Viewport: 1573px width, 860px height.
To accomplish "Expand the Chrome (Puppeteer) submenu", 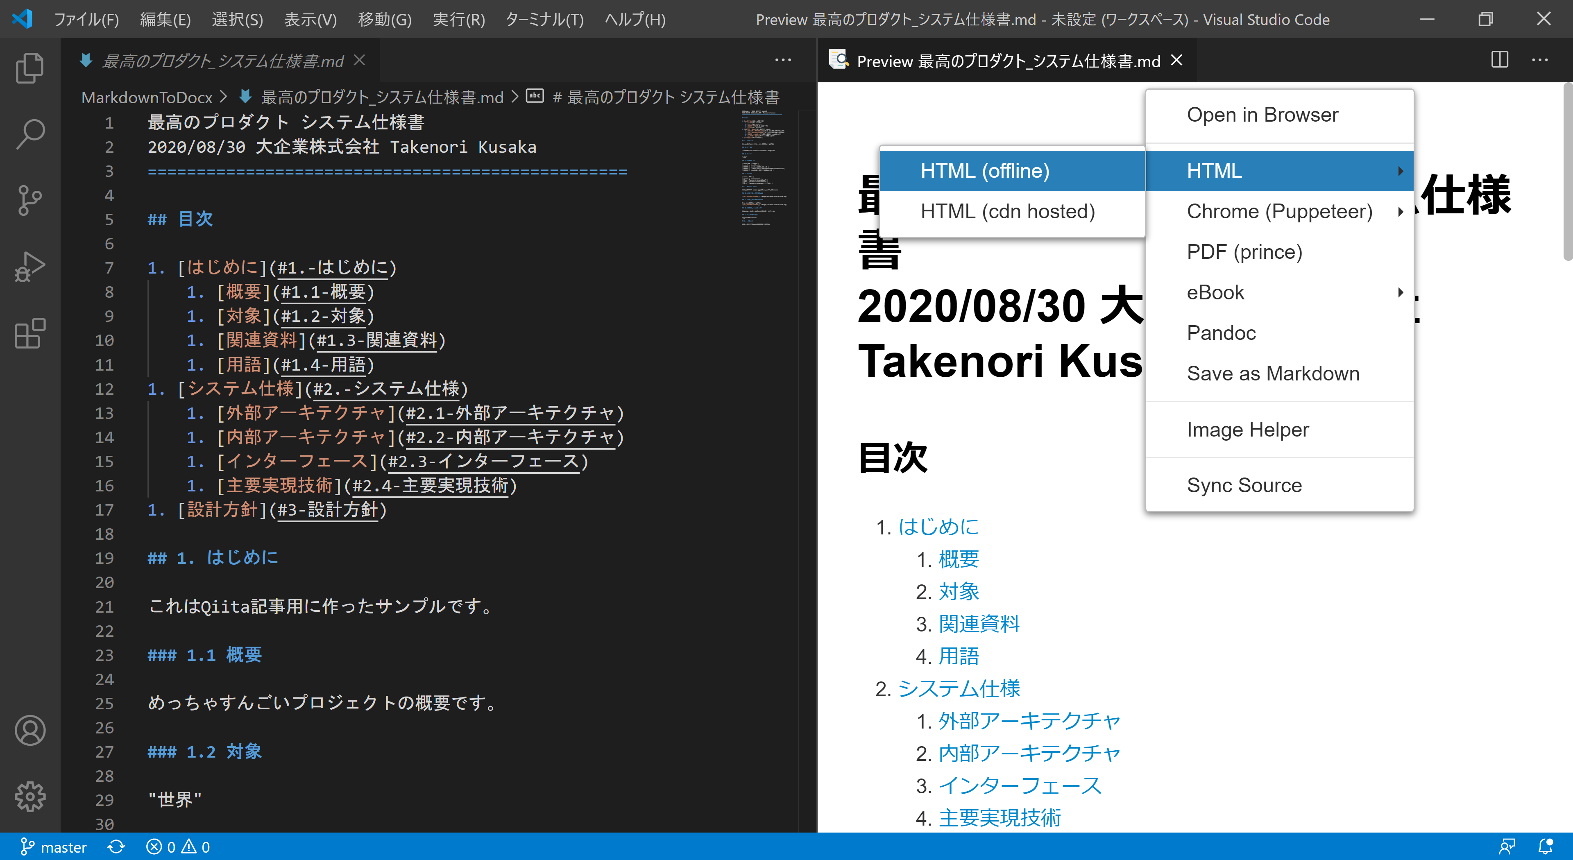I will click(x=1279, y=210).
